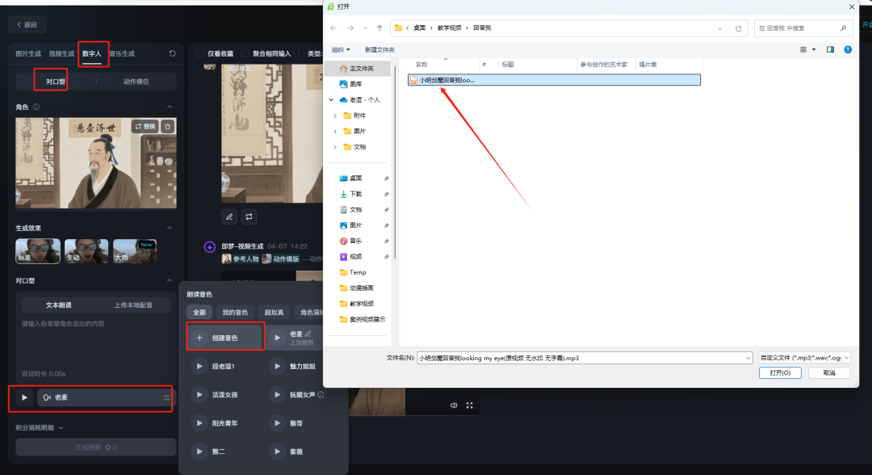The width and height of the screenshot is (872, 475).
Task: Enable the 聚合相同输入 checkbox
Action: click(245, 54)
